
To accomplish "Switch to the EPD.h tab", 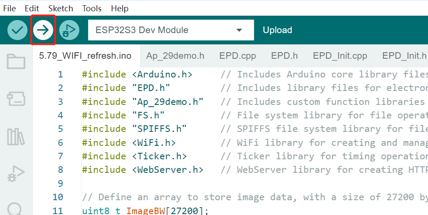I will pyautogui.click(x=285, y=56).
